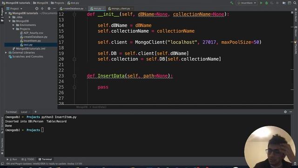Click the Run with Coverage icon
Image resolution: width=298 pixels, height=168 pixels.
(272, 3)
